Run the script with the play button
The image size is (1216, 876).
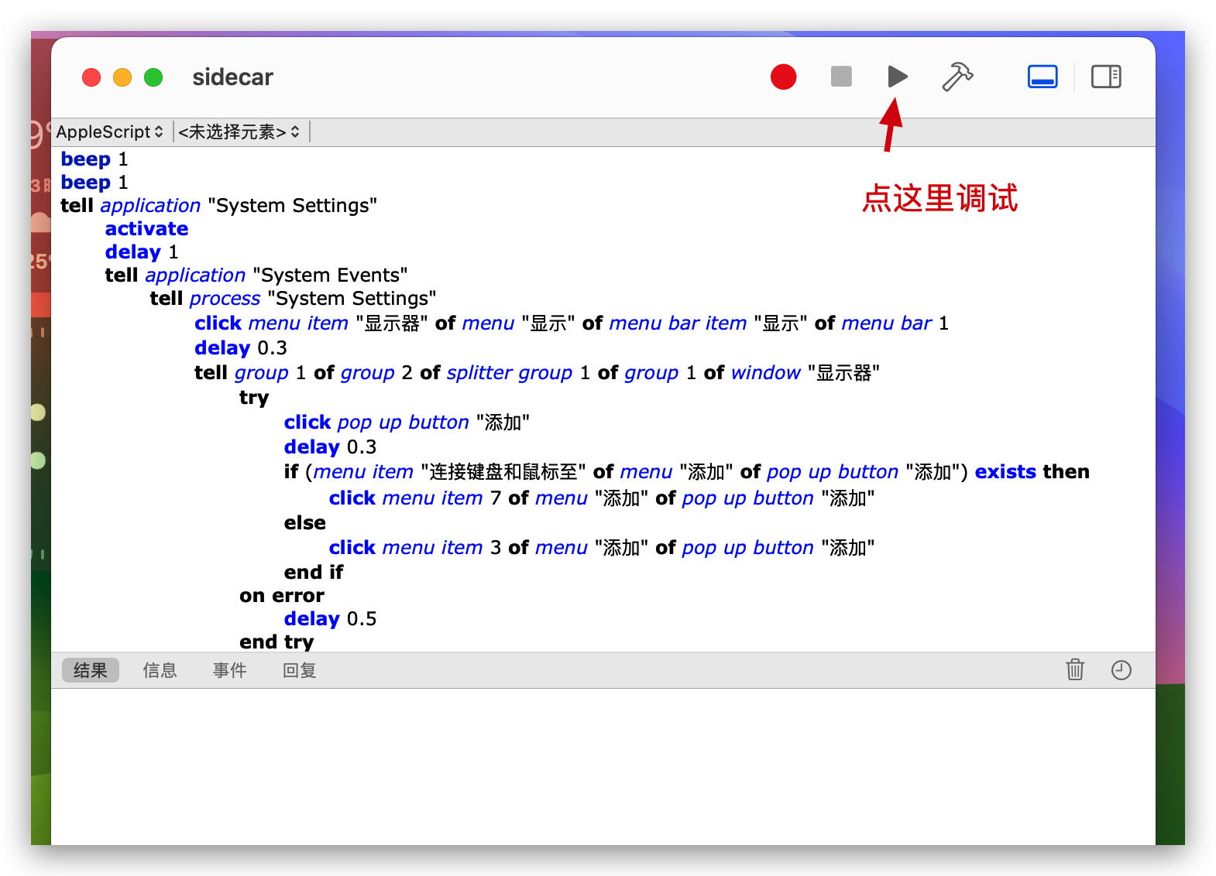coord(898,77)
